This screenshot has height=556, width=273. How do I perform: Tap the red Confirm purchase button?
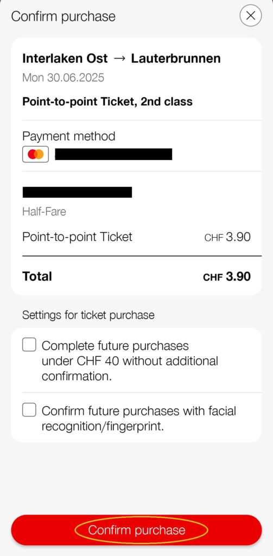[137, 530]
